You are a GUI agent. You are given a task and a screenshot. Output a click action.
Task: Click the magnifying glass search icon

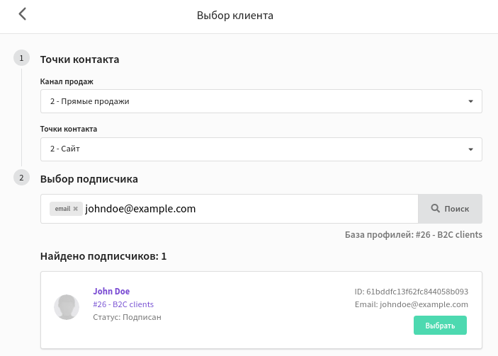[435, 209]
